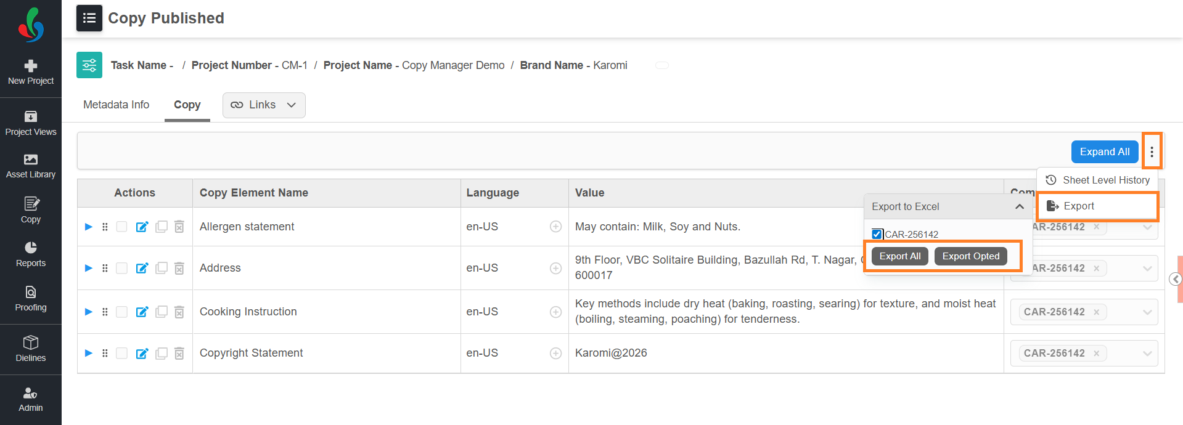Select the Cooking Instruction row checkbox
The width and height of the screenshot is (1183, 425).
point(122,312)
